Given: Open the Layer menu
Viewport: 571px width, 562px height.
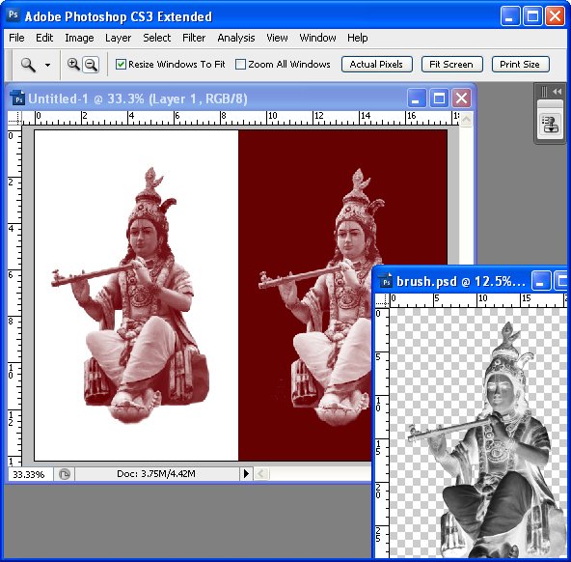Looking at the screenshot, I should click(x=118, y=38).
